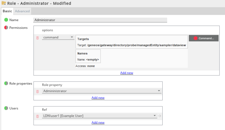Click the role icon in the title bar
Viewport: 225px width, 130px height.
[x=4, y=3]
